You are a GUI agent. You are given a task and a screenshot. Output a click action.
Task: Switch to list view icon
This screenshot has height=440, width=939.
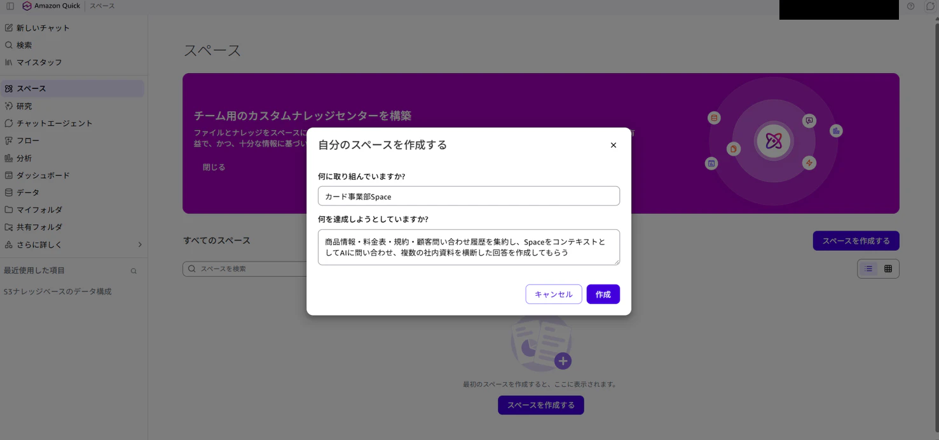868,269
